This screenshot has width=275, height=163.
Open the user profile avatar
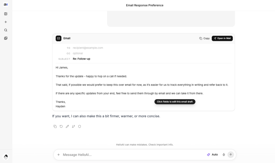[6, 157]
